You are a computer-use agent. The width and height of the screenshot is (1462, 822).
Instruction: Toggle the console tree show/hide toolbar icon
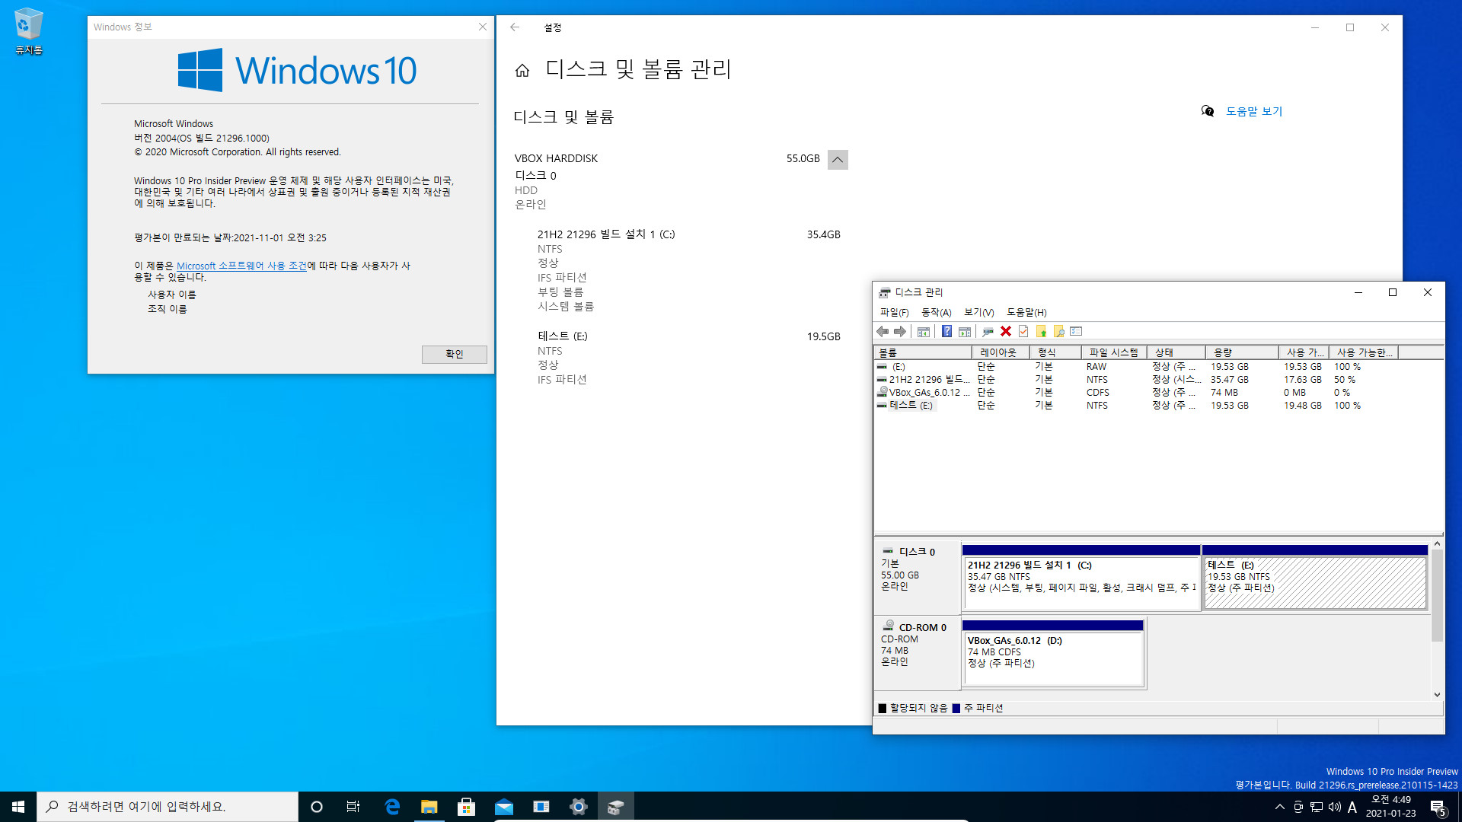click(923, 332)
